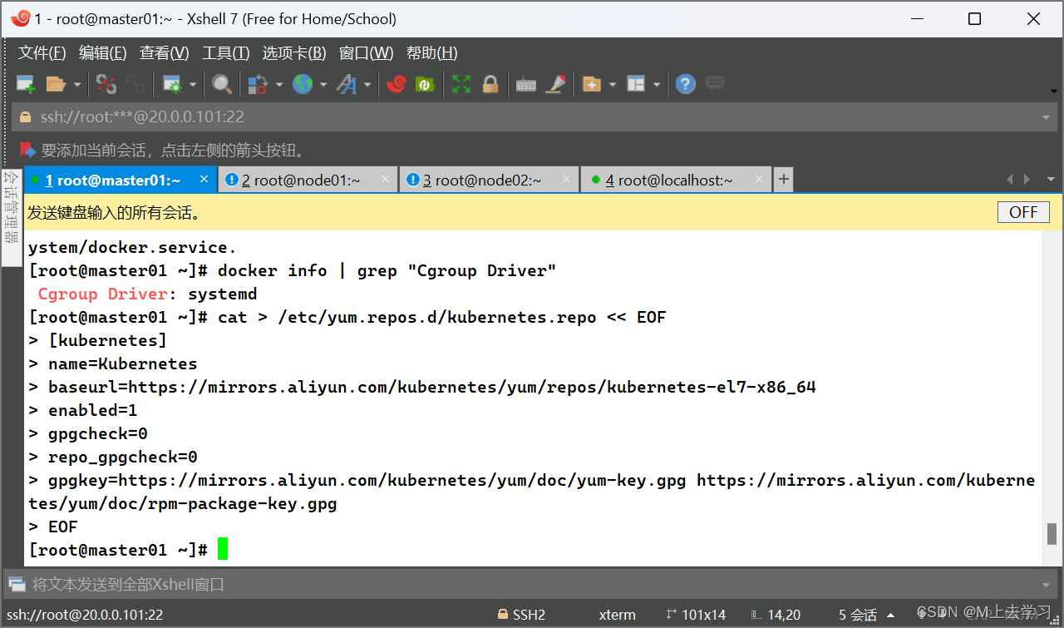This screenshot has height=628, width=1064.
Task: Open the tab list dropdown arrow
Action: click(1051, 180)
